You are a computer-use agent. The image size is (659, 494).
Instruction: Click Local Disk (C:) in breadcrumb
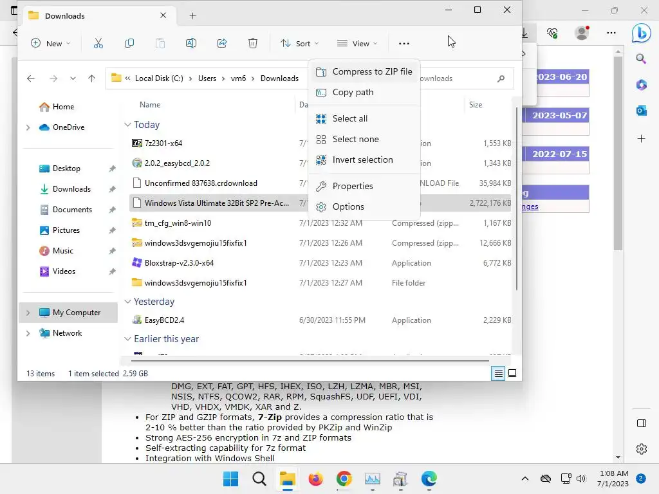159,78
